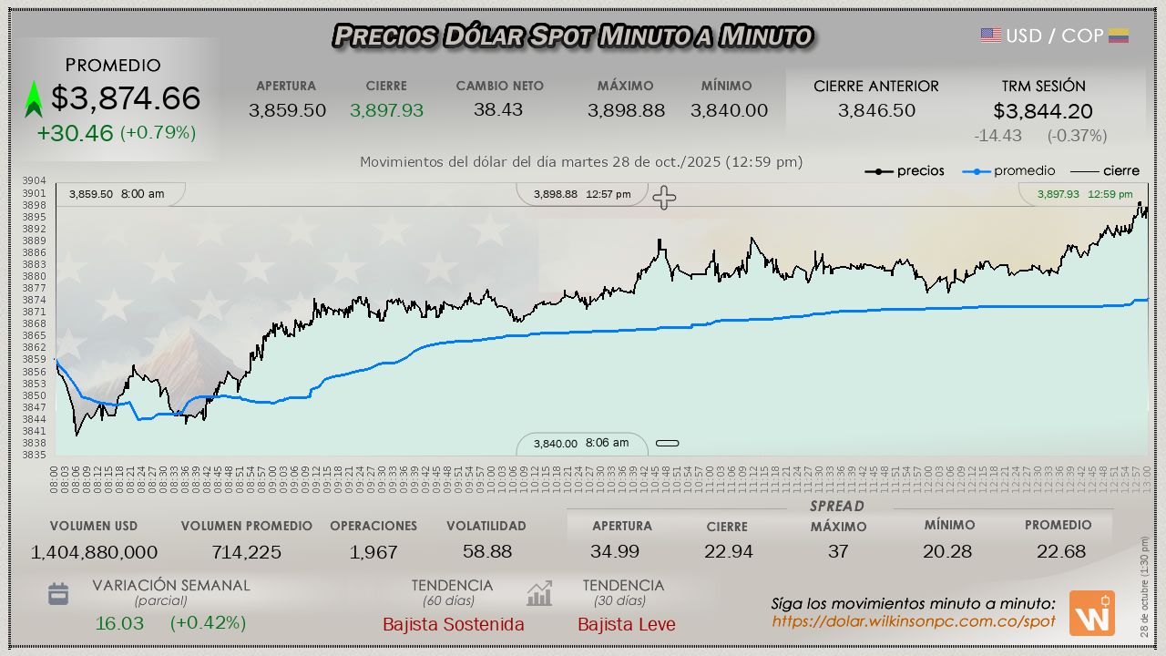Open the dolar.wilkinsonpc.com.co/spot link
This screenshot has height=656, width=1166.
913,621
